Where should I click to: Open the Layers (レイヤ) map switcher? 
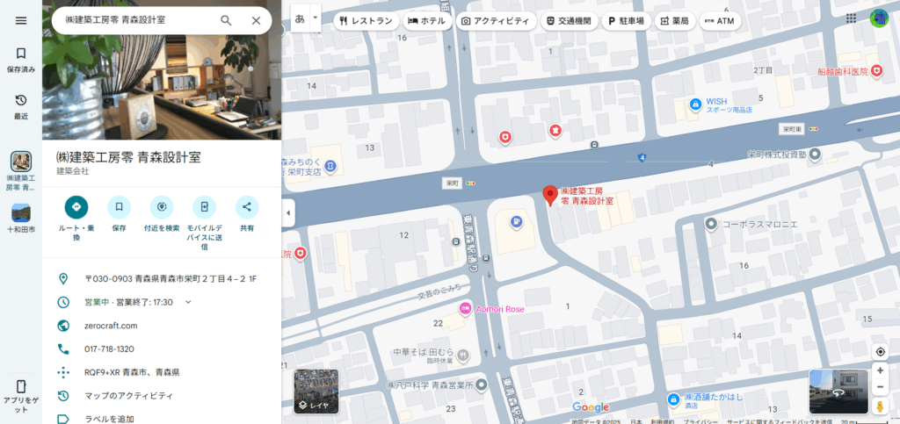point(316,392)
